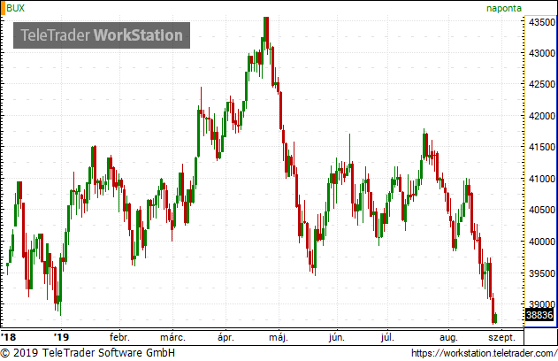This screenshot has height=361, width=558.
Task: Click the jún. date axis label
Action: 337,337
